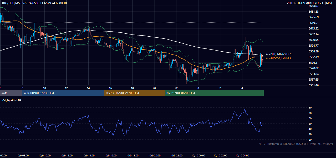Click RSI axis level 50
The height and width of the screenshot is (158, 336).
click(x=310, y=124)
